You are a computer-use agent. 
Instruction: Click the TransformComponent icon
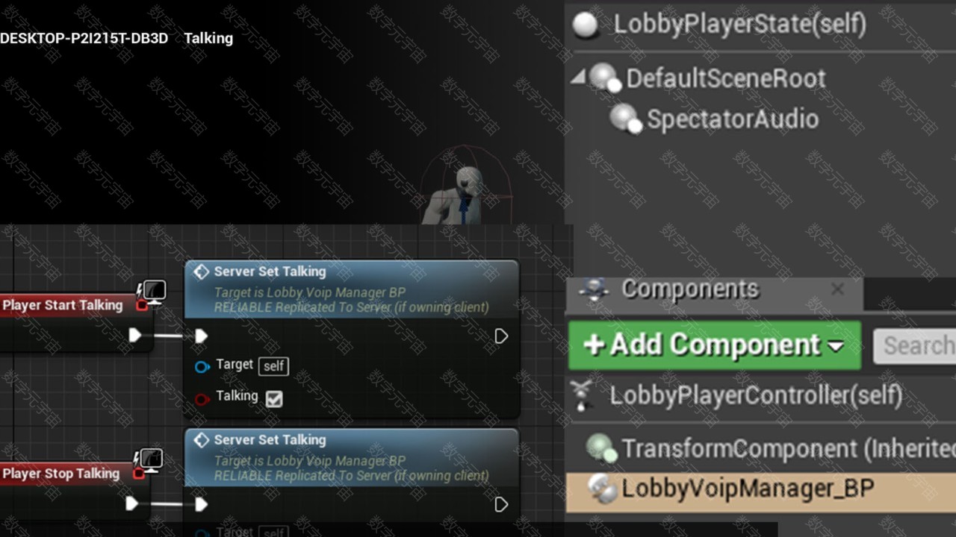(x=600, y=448)
